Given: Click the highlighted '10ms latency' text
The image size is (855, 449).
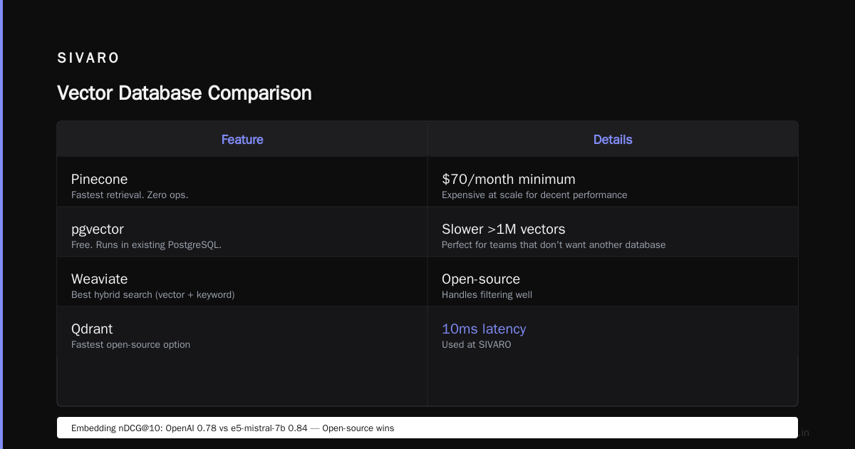Looking at the screenshot, I should point(484,329).
